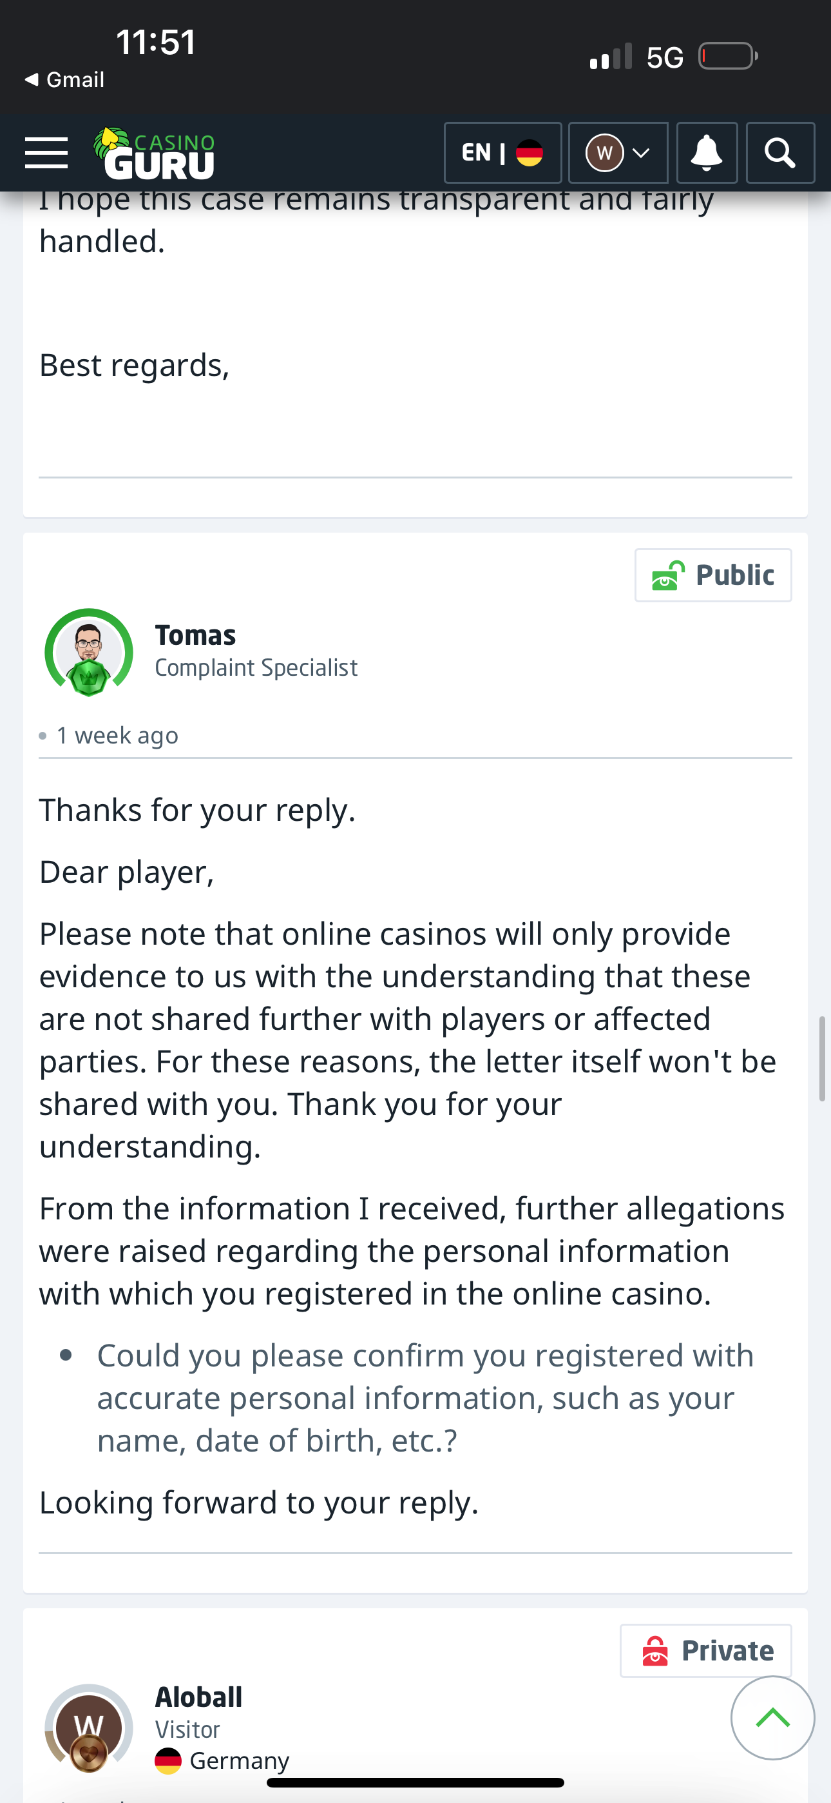Open the EN language selector

point(502,153)
